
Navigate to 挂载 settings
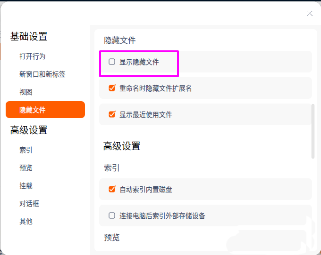click(26, 186)
